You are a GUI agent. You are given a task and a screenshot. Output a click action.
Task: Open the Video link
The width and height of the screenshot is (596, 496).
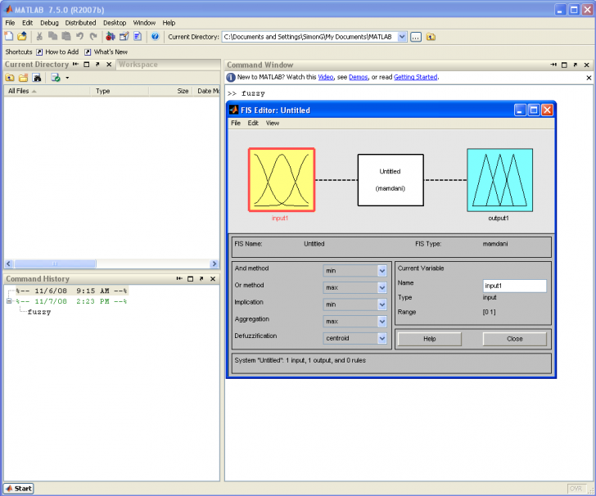pyautogui.click(x=325, y=77)
